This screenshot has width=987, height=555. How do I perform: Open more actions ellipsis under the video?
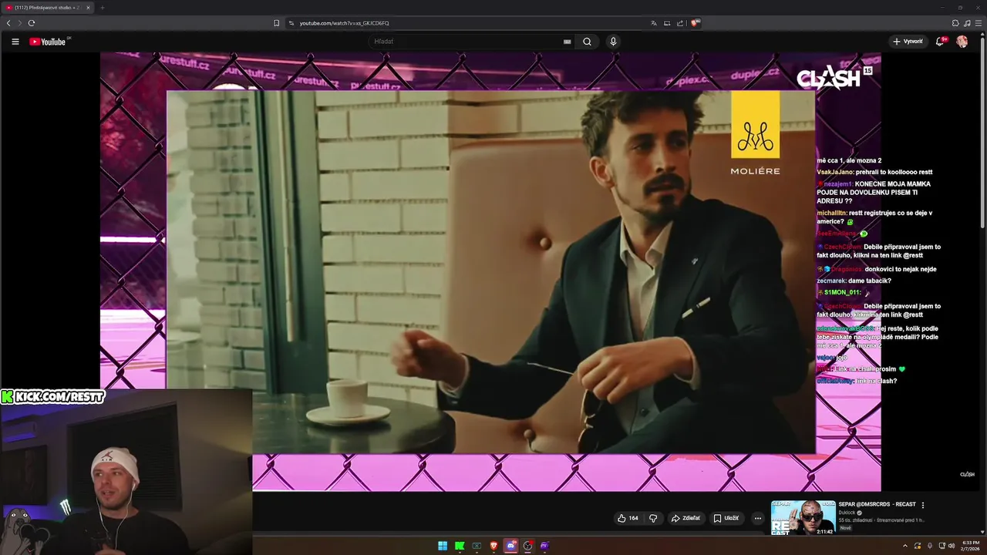758,518
